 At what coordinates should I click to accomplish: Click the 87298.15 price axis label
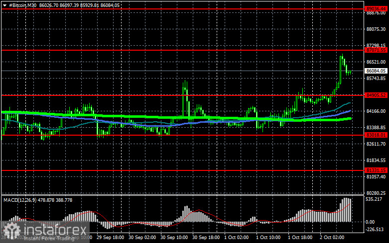(376, 45)
